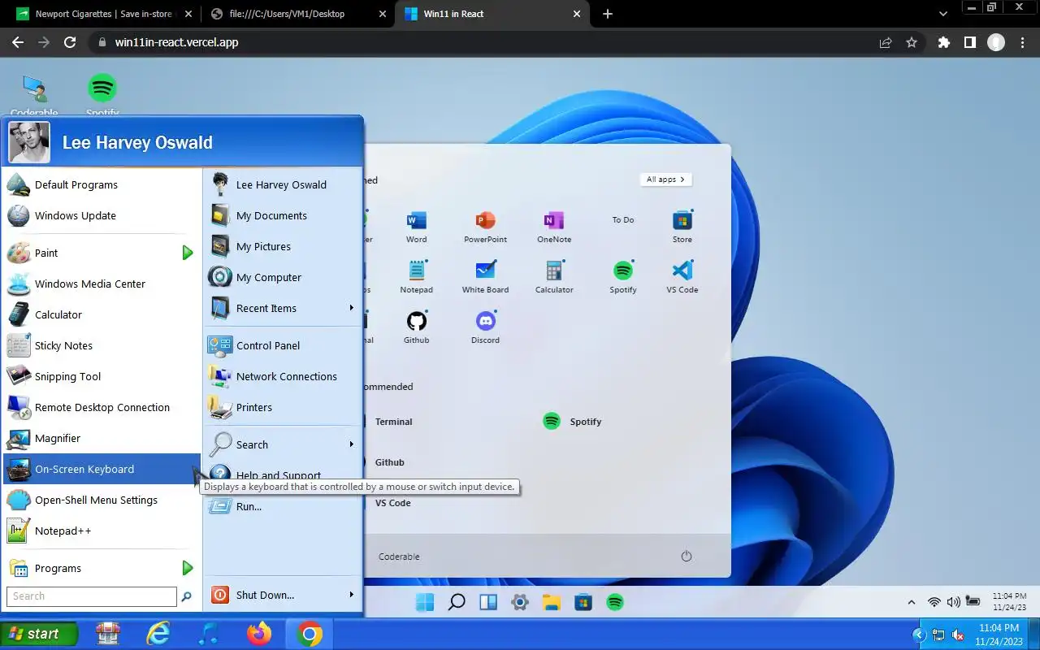Open Chrome extensions puzzle icon
1040x650 pixels.
[943, 42]
